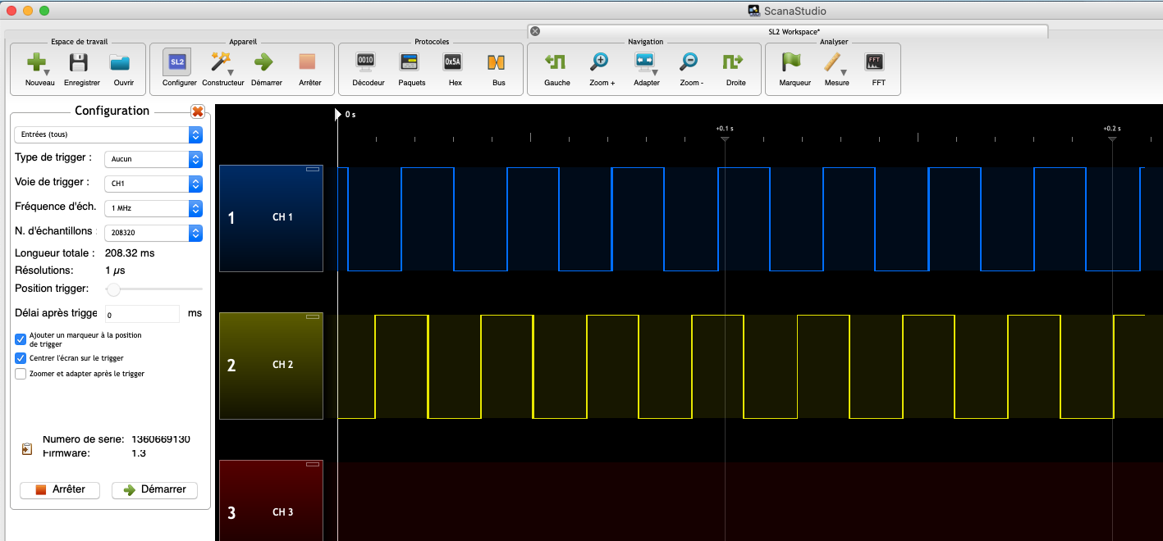The height and width of the screenshot is (541, 1163).
Task: Select the CH 1 channel label
Action: (x=282, y=217)
